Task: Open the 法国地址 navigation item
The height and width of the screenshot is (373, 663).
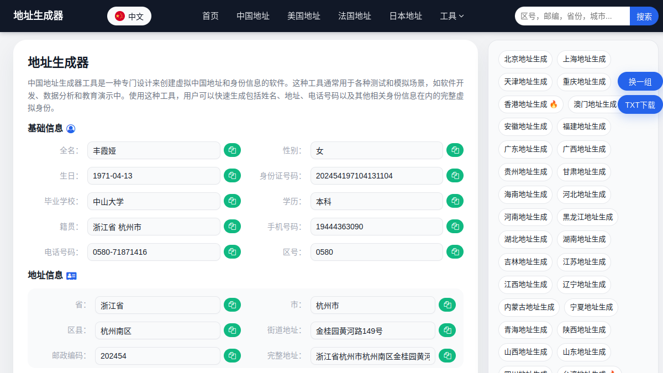Action: coord(355,16)
